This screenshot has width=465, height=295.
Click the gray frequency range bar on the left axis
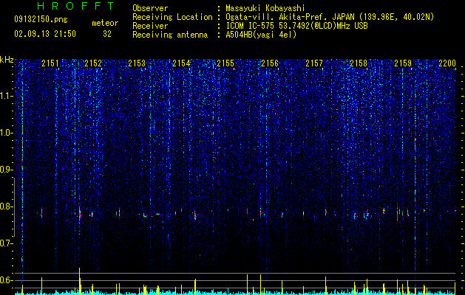point(14,207)
